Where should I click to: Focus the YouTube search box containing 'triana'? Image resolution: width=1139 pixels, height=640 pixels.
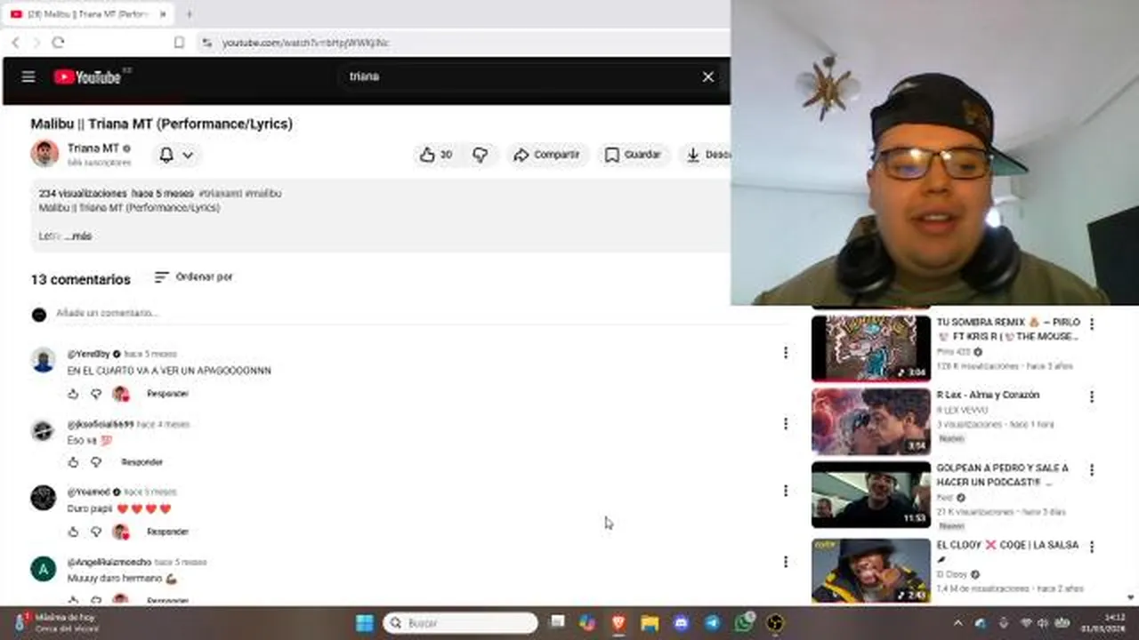pyautogui.click(x=516, y=76)
